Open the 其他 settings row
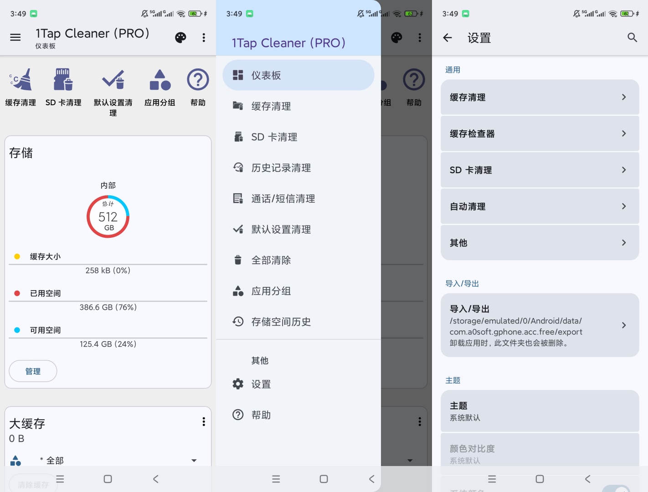Image resolution: width=648 pixels, height=492 pixels. (x=540, y=243)
